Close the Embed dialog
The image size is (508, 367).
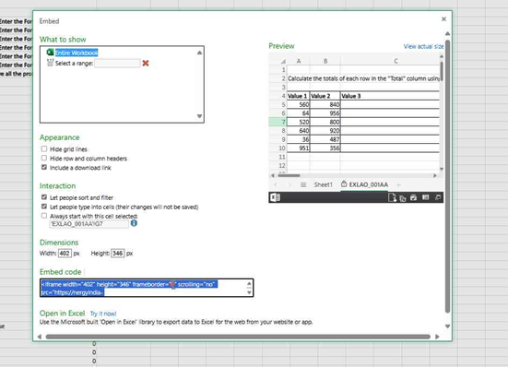pos(443,19)
